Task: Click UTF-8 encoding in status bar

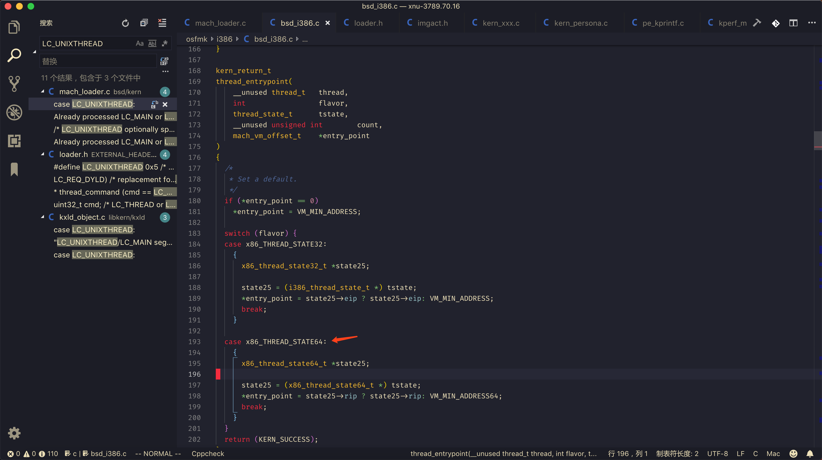Action: 717,454
